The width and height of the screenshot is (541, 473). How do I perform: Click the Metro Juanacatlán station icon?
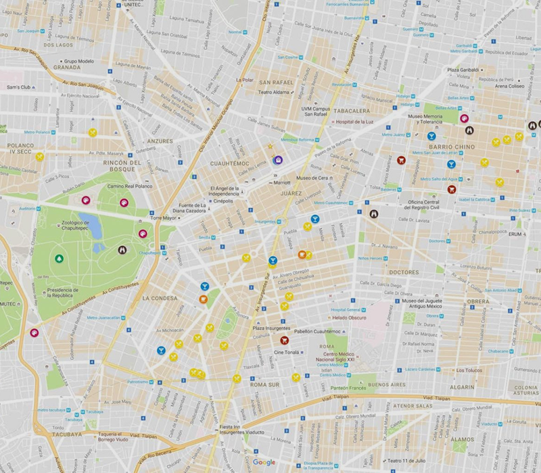123,318
